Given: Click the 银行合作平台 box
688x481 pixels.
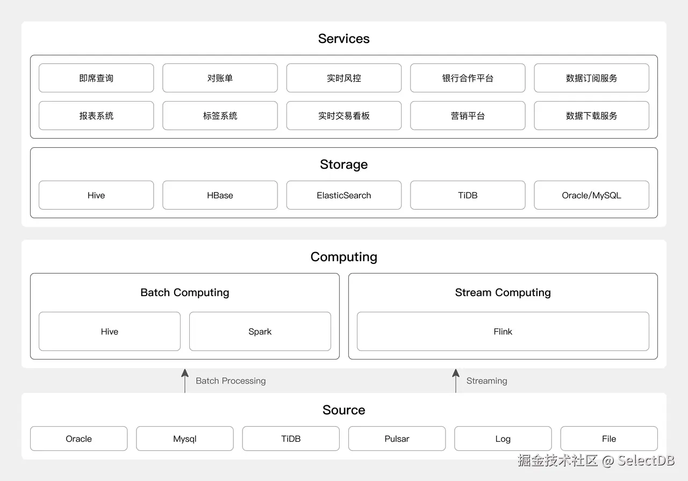Looking at the screenshot, I should 468,78.
